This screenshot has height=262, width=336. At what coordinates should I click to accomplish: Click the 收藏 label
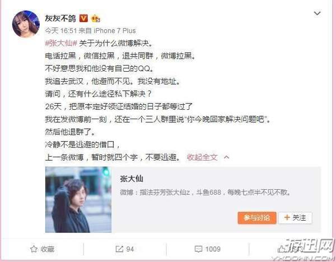click(48, 249)
